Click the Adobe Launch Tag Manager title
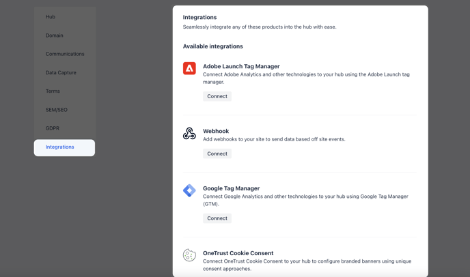The image size is (470, 277). [x=241, y=66]
